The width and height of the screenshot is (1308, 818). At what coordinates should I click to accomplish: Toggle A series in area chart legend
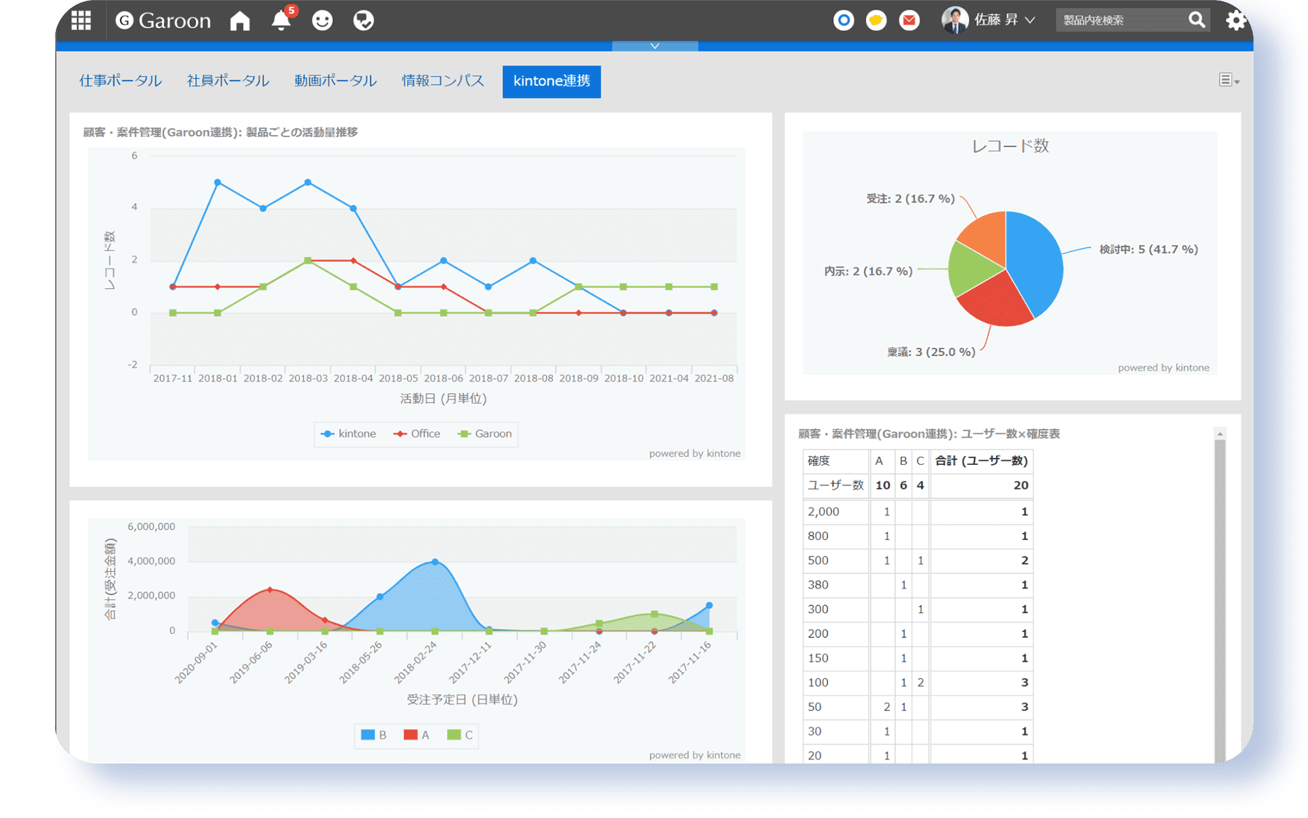pos(417,735)
